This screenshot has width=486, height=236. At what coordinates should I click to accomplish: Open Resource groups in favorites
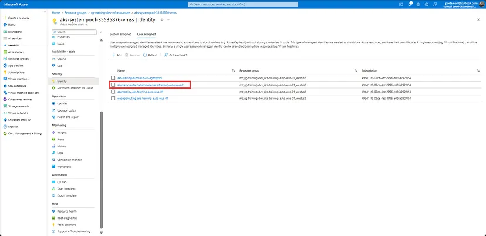18,59
